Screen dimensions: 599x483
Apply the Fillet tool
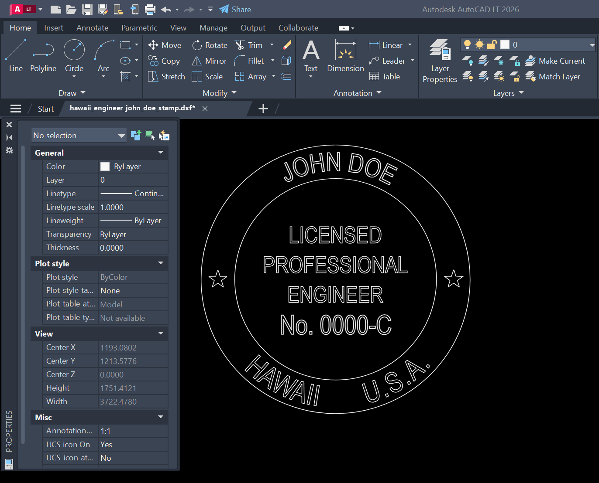[249, 61]
